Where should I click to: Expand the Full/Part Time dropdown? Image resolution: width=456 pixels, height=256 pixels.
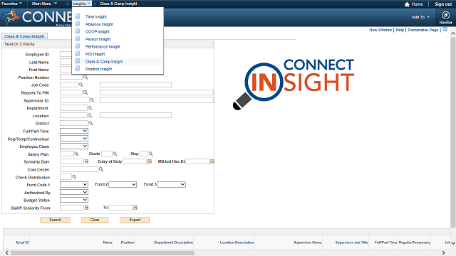[74, 131]
